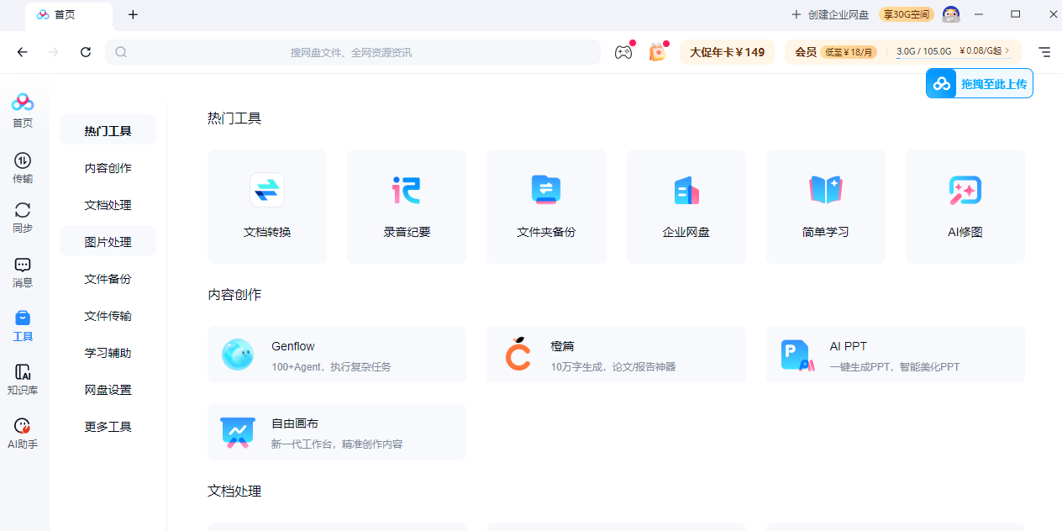Refresh the page with reload icon
Image resolution: width=1062 pixels, height=531 pixels.
coord(86,52)
